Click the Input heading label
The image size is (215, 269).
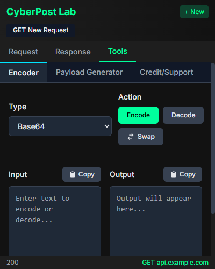coord(18,174)
